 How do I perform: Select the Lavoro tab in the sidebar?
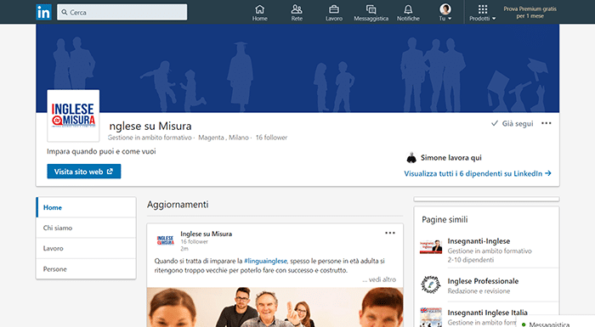click(x=86, y=249)
